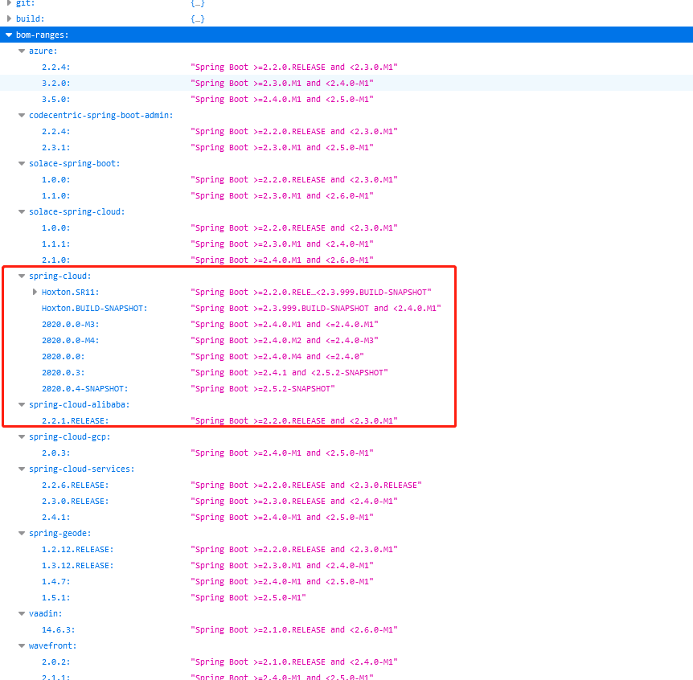The height and width of the screenshot is (680, 693).
Task: Collapse the bom-ranges node
Action: [x=9, y=35]
